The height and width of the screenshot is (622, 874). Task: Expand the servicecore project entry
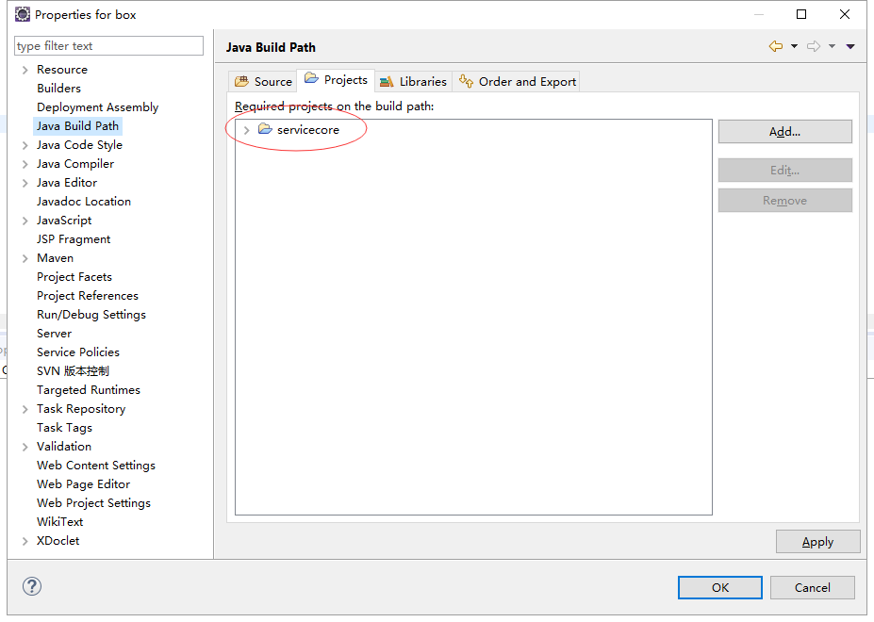(246, 130)
